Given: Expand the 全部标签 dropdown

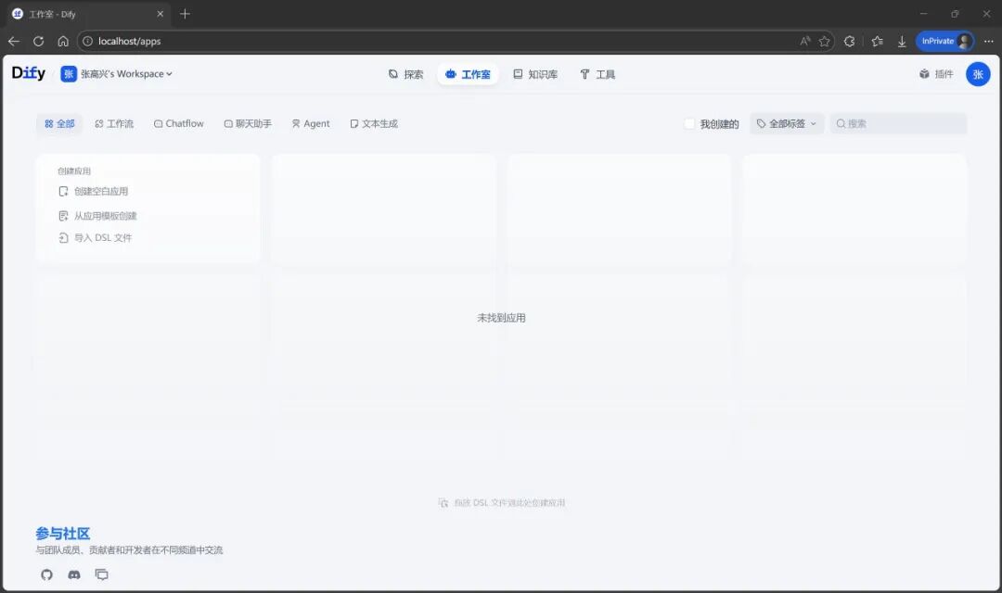Looking at the screenshot, I should (x=787, y=124).
